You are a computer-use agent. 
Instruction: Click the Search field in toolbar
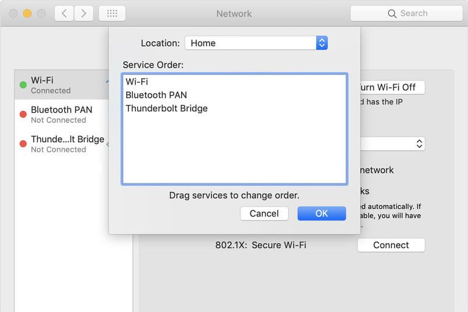click(x=414, y=13)
